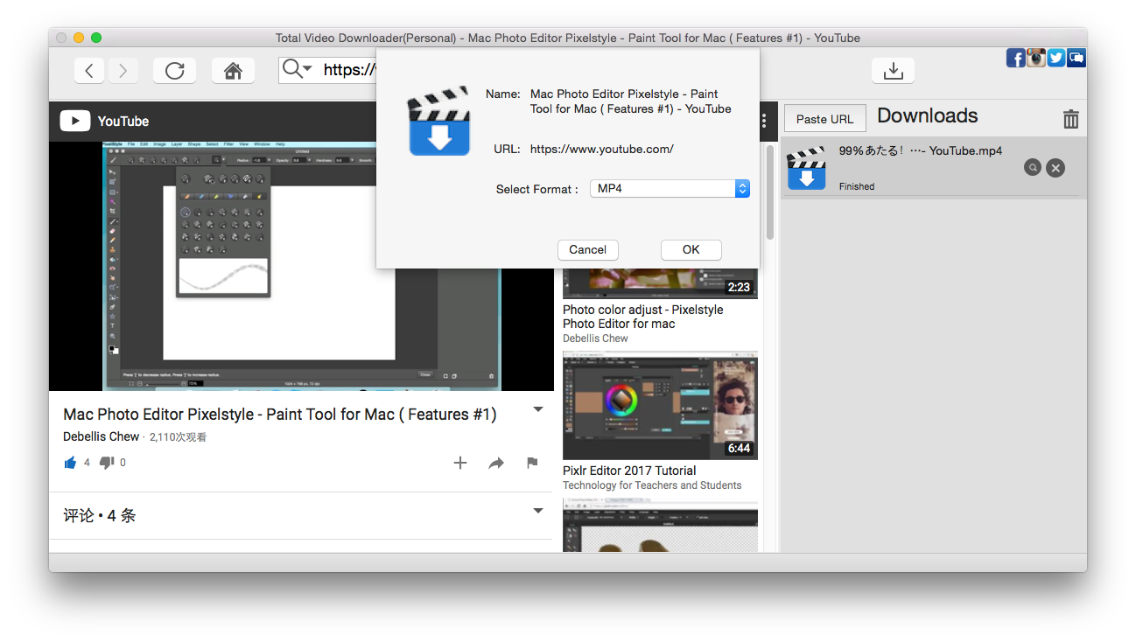Viewport: 1136px width, 642px height.
Task: Open the Instagram icon
Action: 1036,59
